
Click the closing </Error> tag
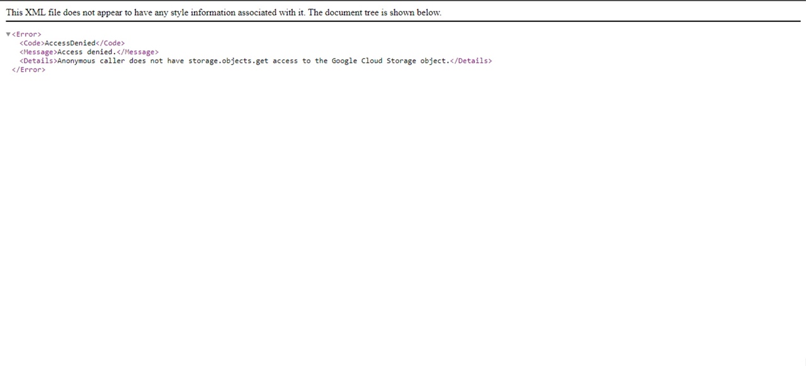click(x=28, y=70)
